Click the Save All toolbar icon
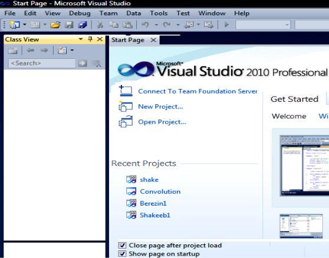This screenshot has width=329, height=258. point(83,25)
